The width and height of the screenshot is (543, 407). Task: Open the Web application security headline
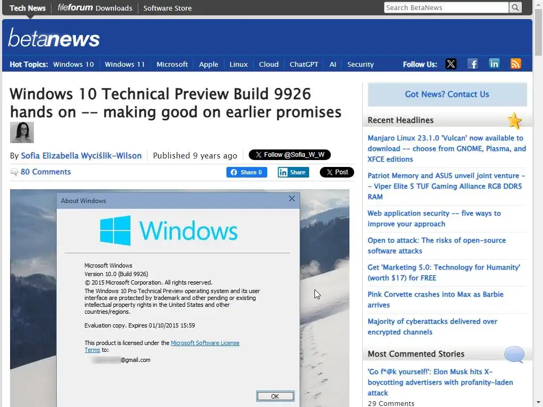coord(434,218)
